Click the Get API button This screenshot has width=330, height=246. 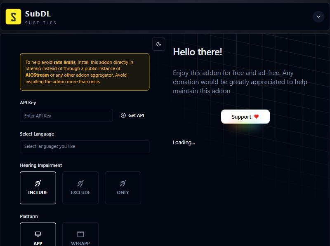pos(132,115)
